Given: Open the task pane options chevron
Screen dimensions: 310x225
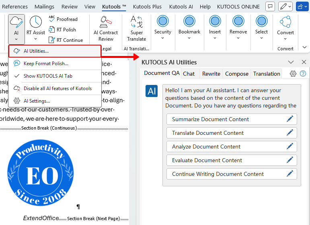Looking at the screenshot, I should pyautogui.click(x=291, y=62).
